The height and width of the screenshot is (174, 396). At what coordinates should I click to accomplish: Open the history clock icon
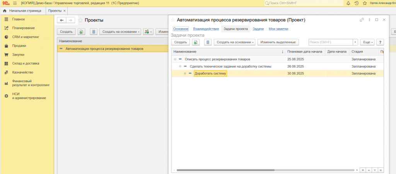(356, 3)
